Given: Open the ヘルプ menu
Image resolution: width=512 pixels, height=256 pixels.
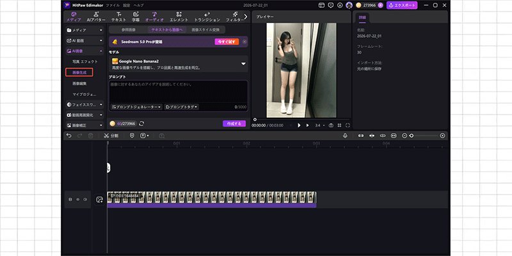Looking at the screenshot, I should pos(138,5).
